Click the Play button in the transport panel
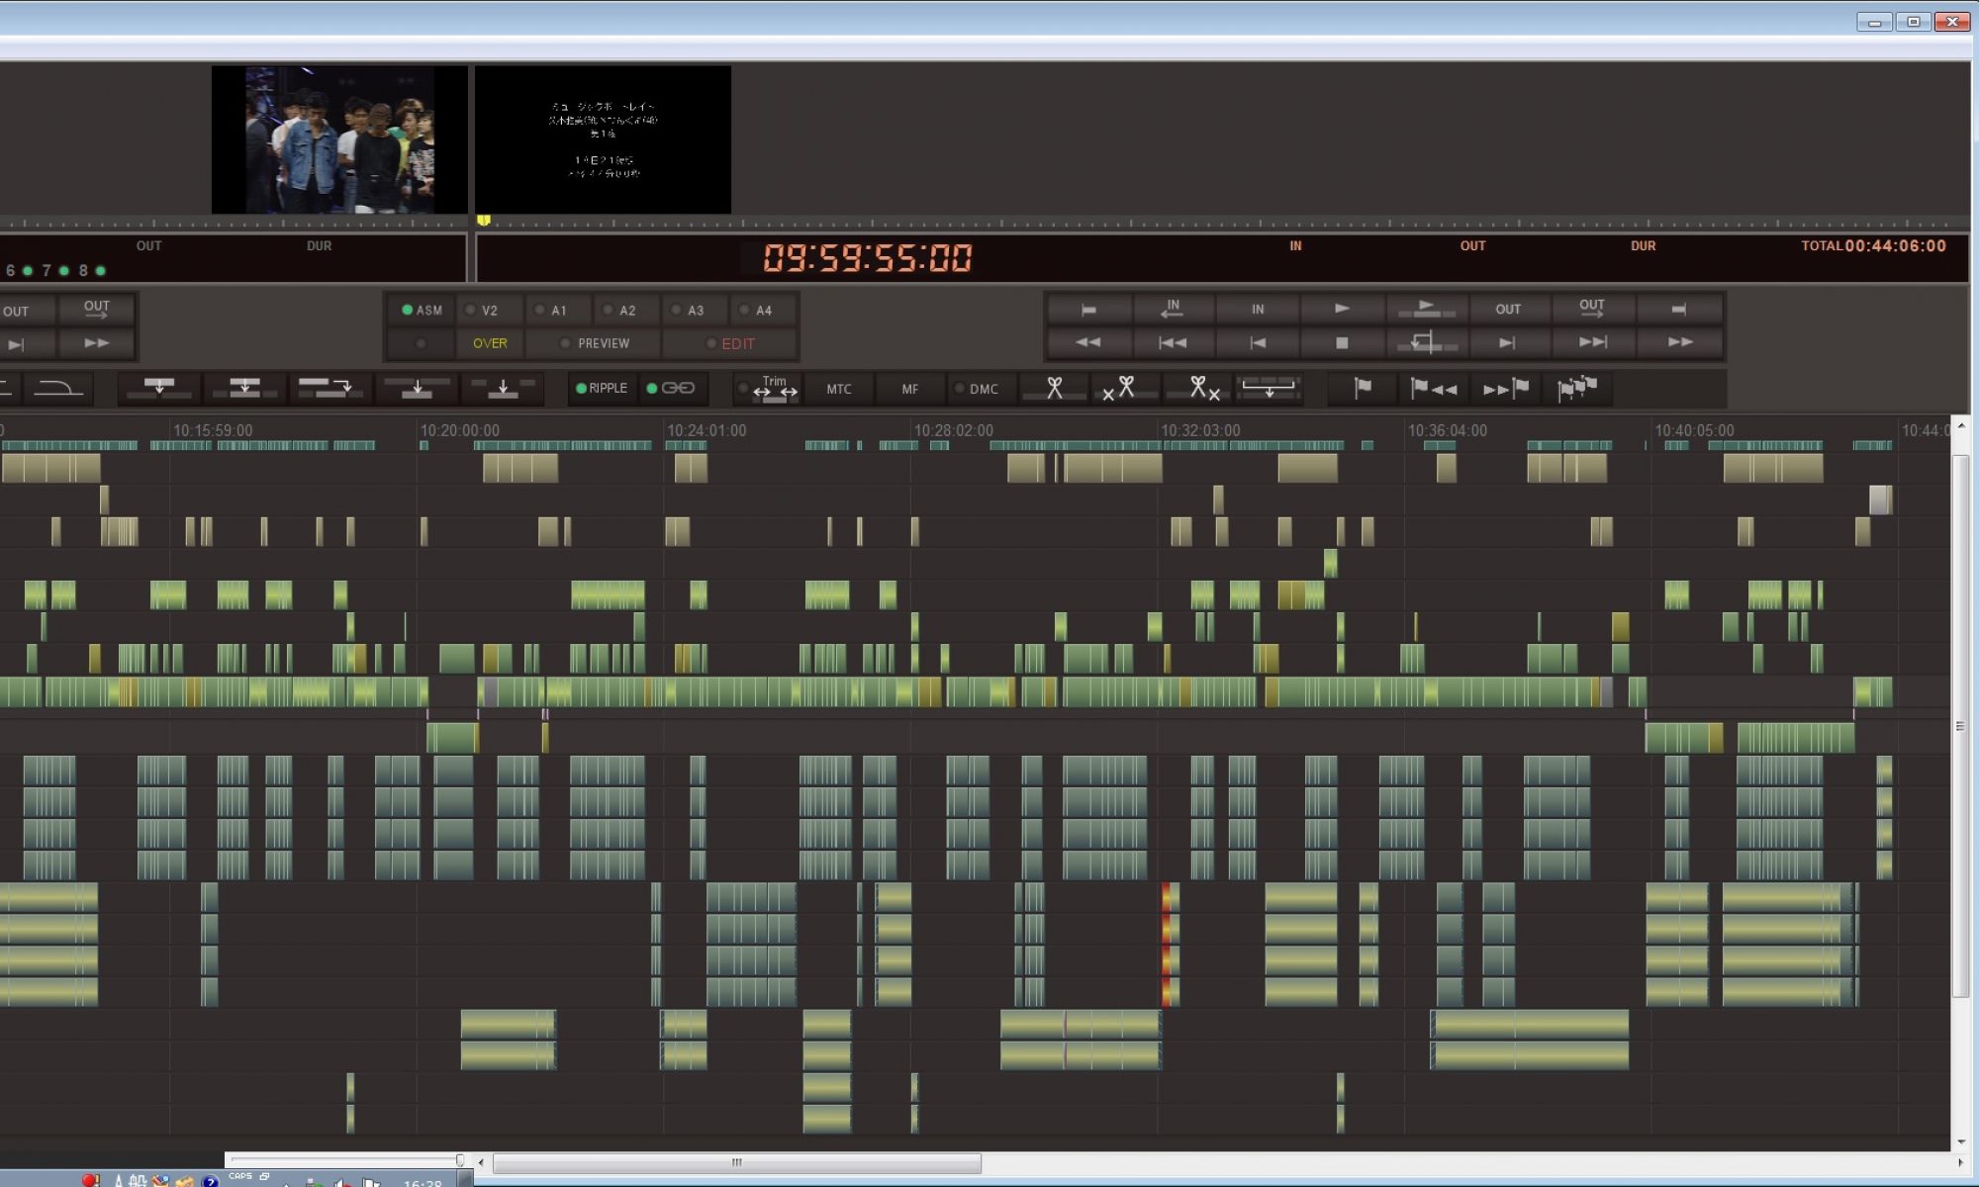 1342,309
